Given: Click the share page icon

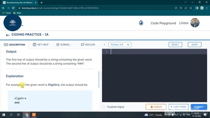Looking at the screenshot, I should pos(186,8).
